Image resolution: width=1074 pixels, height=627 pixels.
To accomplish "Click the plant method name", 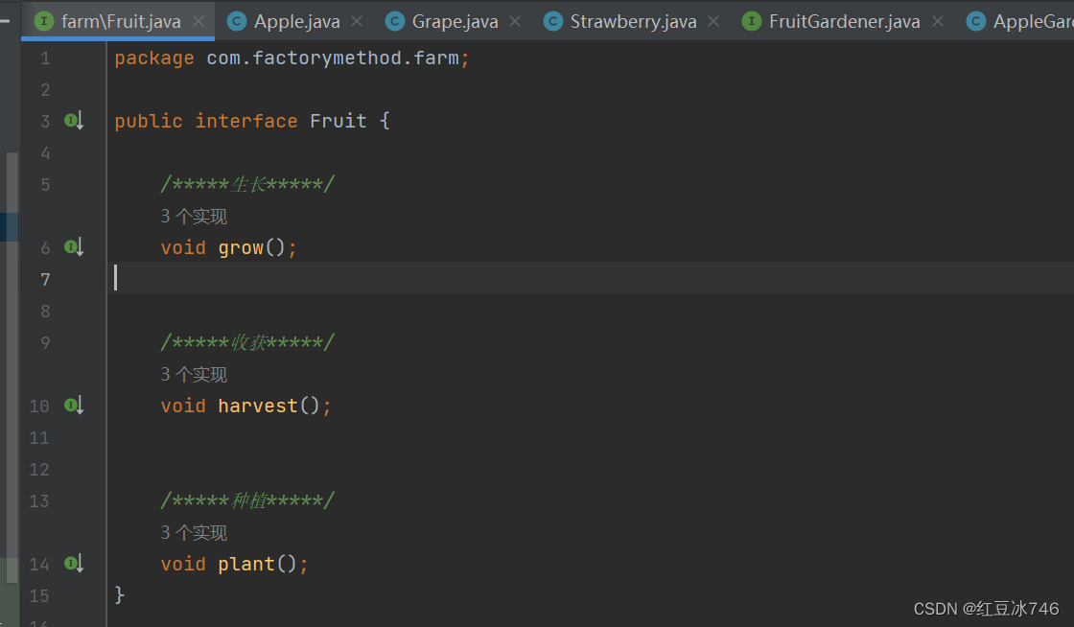I will tap(246, 564).
